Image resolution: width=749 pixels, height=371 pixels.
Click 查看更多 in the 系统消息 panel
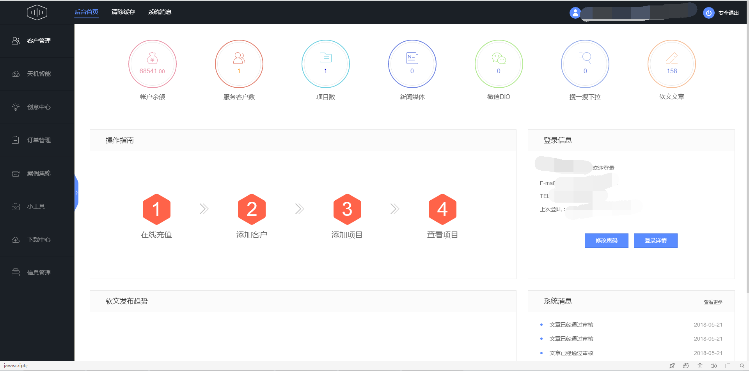tap(713, 302)
